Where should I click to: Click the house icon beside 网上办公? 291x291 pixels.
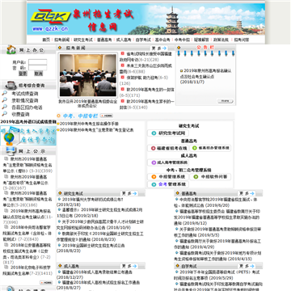click(11, 49)
